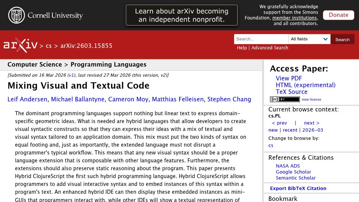359x202 pixels.
Task: Change browse context to cs
Action: click(271, 146)
